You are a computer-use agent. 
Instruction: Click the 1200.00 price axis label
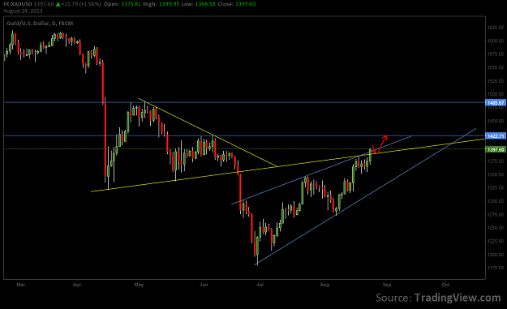coord(496,255)
